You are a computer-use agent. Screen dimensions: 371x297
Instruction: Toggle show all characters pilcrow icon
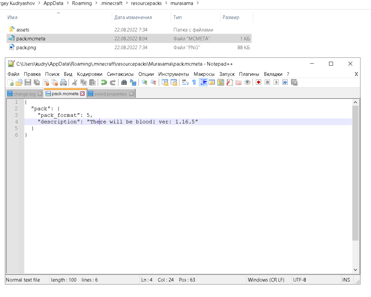coord(194,82)
